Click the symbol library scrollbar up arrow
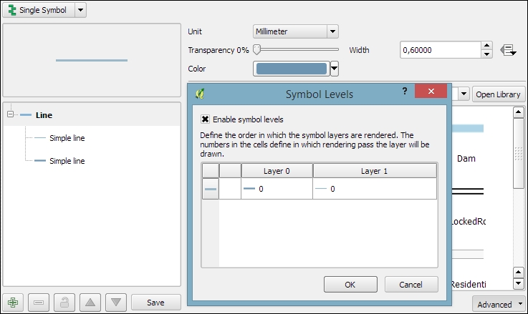Image resolution: width=528 pixels, height=314 pixels. click(x=519, y=112)
